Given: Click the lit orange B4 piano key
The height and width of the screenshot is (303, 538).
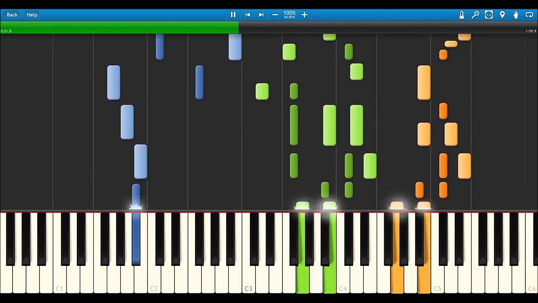Looking at the screenshot, I should coord(424,278).
